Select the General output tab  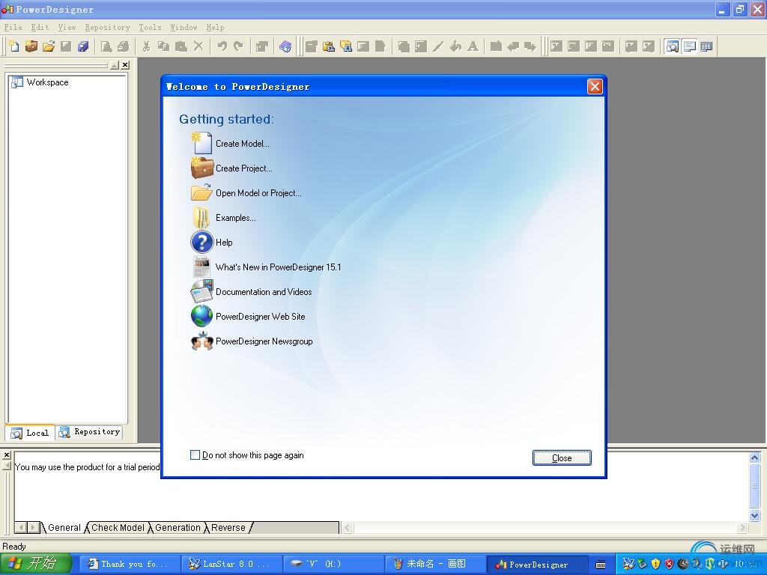pyautogui.click(x=64, y=528)
